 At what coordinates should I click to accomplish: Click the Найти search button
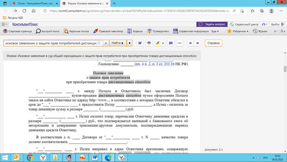(x=118, y=43)
